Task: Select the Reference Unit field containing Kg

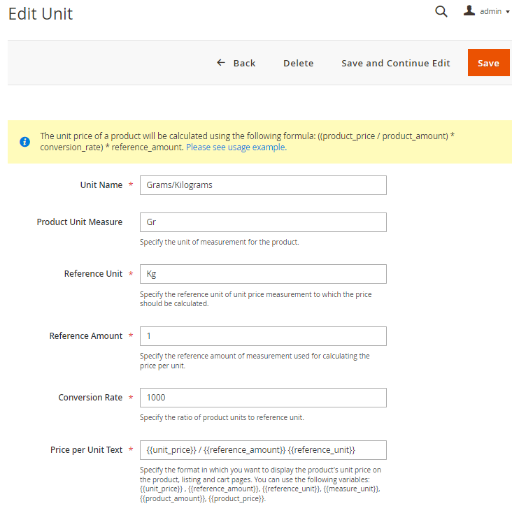Action: point(263,274)
